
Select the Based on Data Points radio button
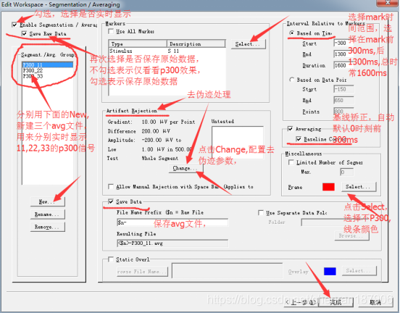point(291,80)
